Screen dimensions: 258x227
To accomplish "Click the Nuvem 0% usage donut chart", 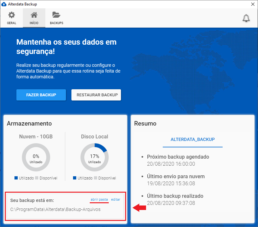I will pos(36,157).
